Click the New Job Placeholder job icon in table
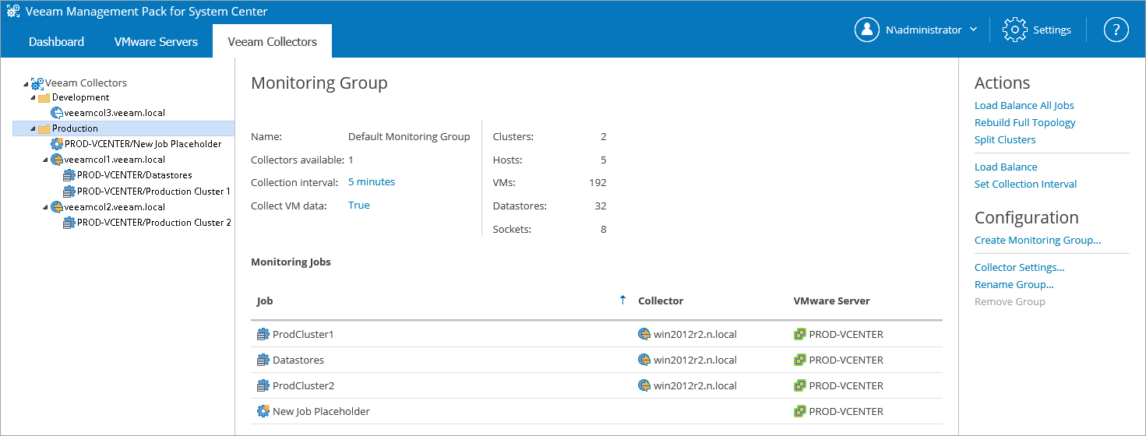1146x436 pixels. click(263, 411)
